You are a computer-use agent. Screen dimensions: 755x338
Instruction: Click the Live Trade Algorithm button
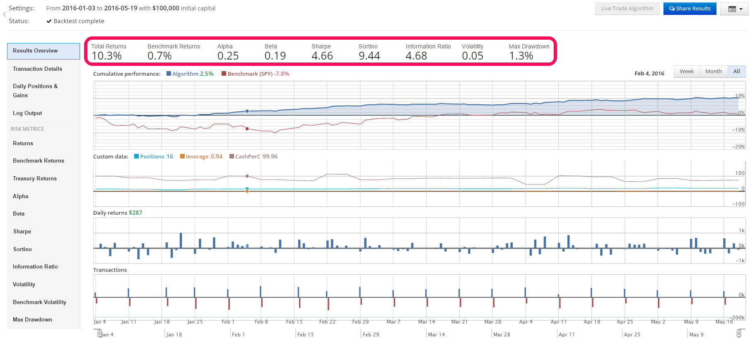click(x=627, y=9)
